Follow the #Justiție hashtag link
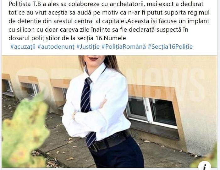This screenshot has width=220, height=170. pyautogui.click(x=88, y=47)
